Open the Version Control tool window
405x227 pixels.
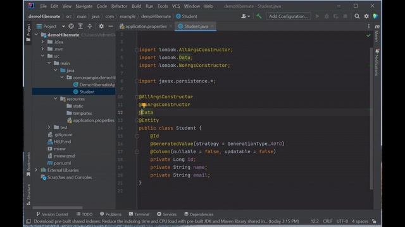point(52,214)
